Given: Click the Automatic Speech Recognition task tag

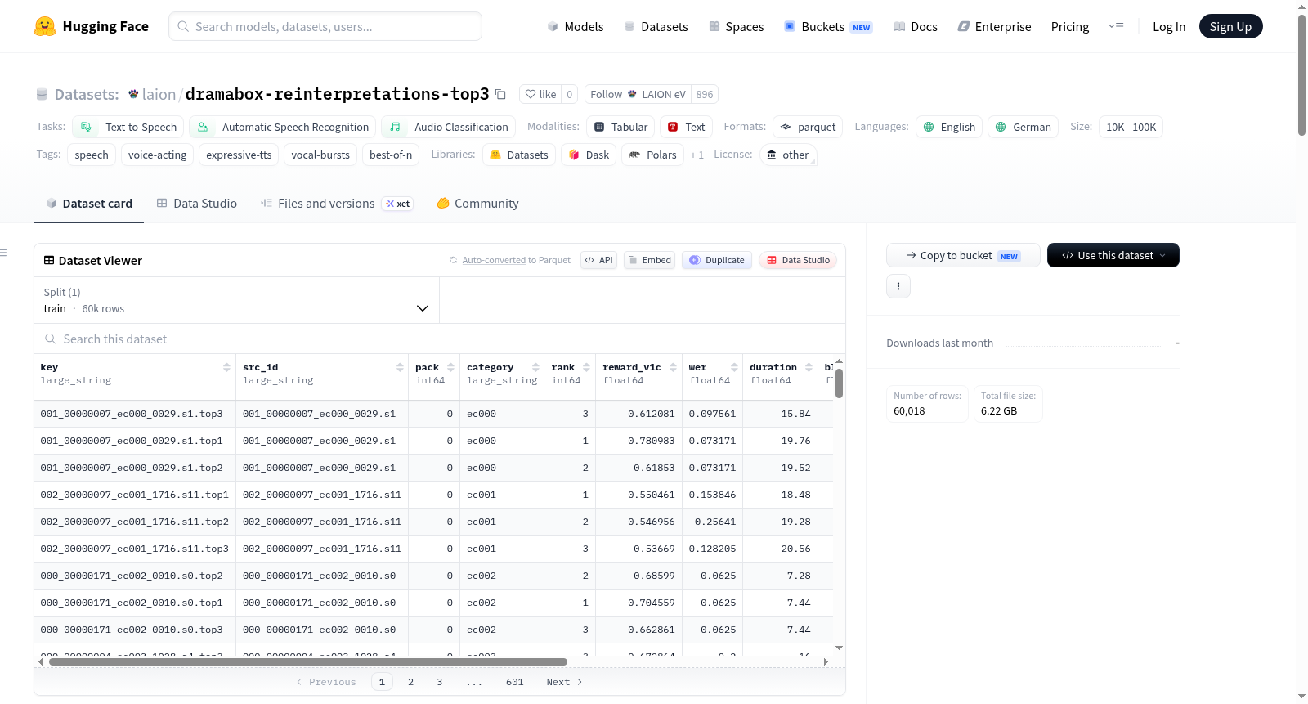Looking at the screenshot, I should [283, 127].
